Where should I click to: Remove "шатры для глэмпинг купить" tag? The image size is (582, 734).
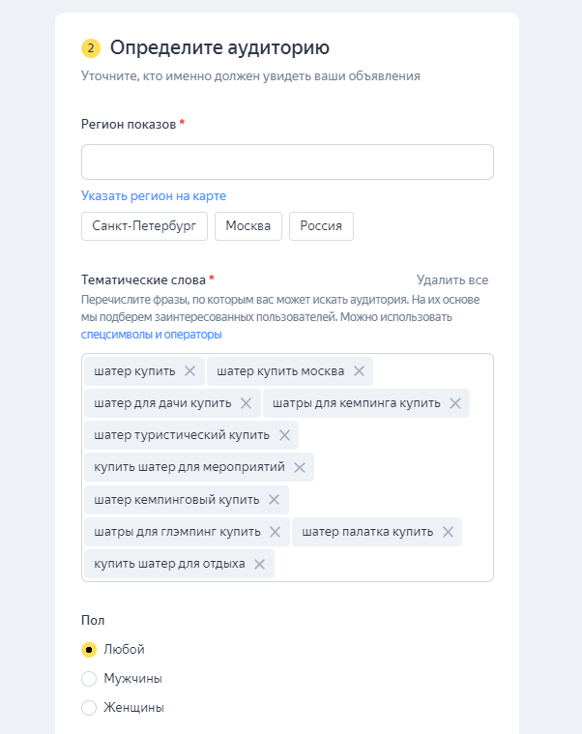coord(276,532)
